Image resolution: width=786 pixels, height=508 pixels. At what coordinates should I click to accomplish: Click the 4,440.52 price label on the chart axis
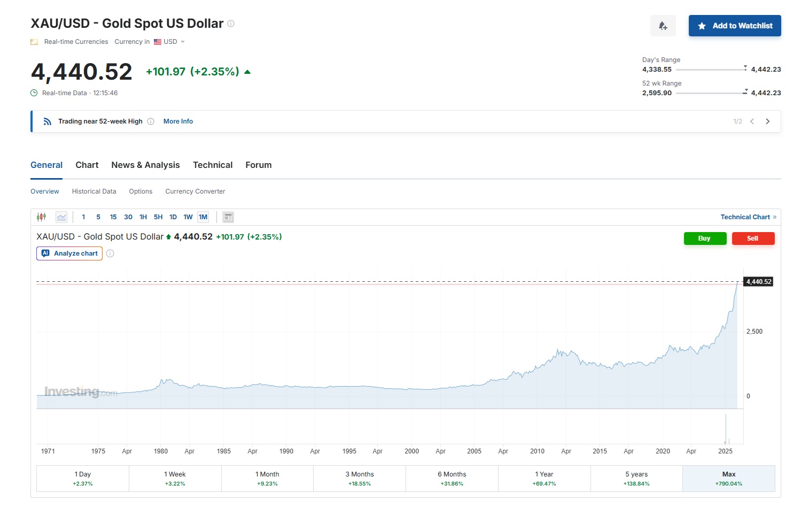click(x=758, y=282)
